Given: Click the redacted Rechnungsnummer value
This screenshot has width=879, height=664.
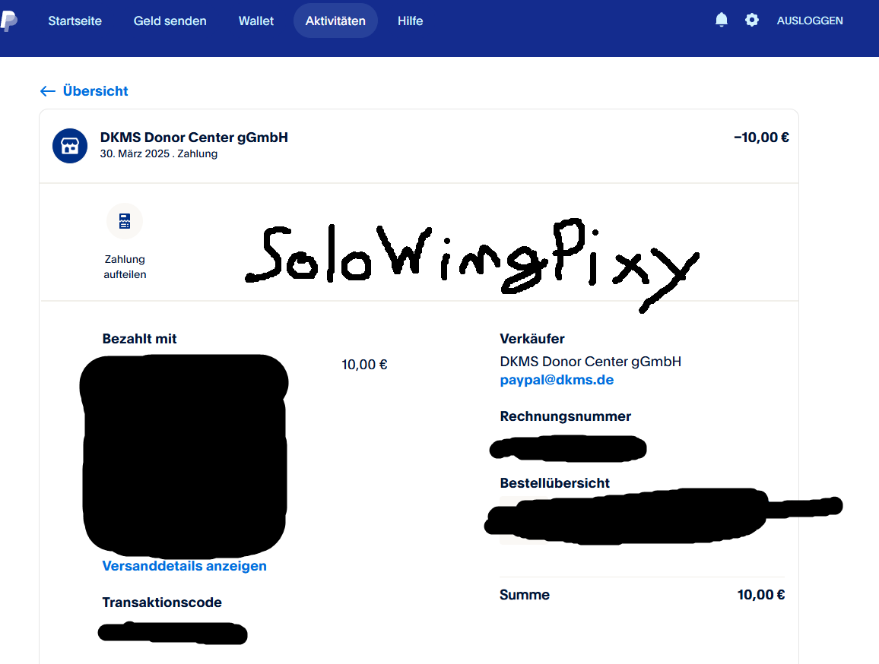Looking at the screenshot, I should coord(568,447).
